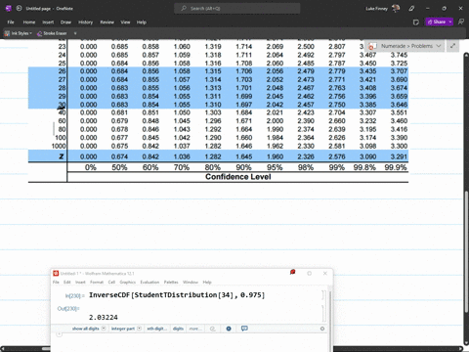
Task: Click the 'integer part' suggestion
Action: pyautogui.click(x=123, y=329)
